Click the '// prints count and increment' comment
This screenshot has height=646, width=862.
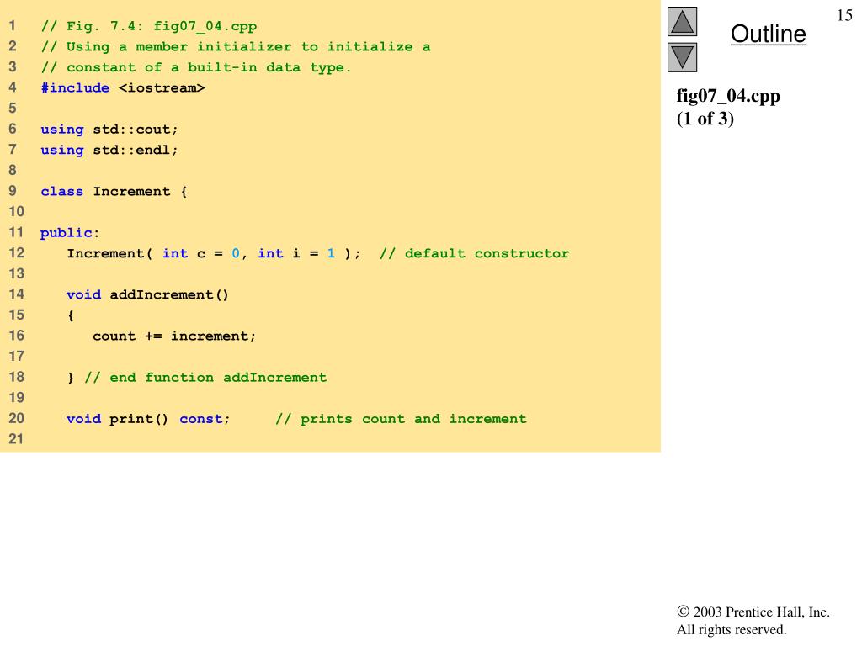402,419
